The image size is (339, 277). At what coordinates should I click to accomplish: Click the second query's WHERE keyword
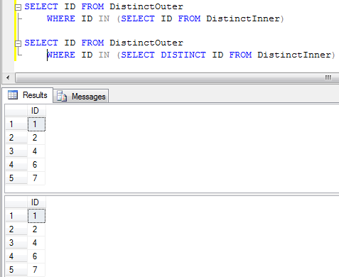point(61,55)
